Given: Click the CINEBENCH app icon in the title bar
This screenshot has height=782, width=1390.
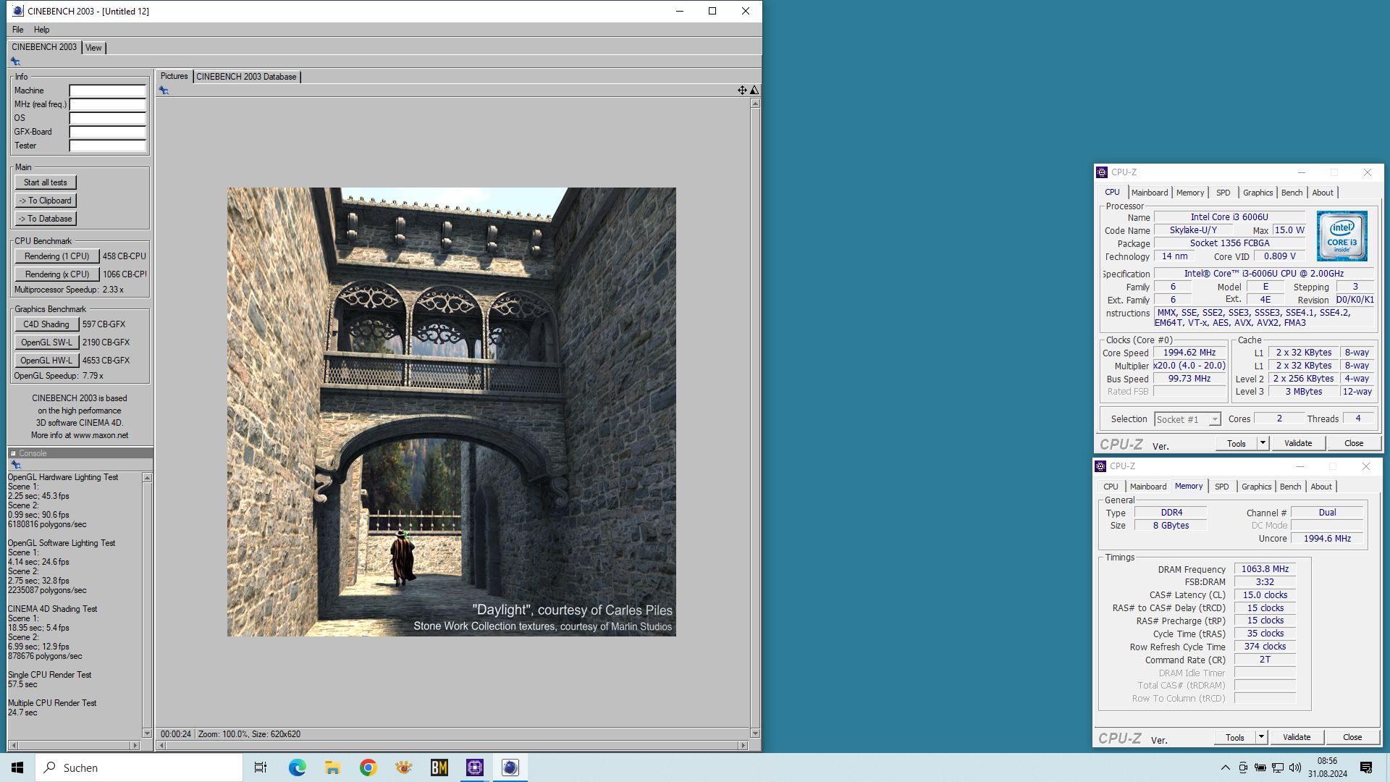Looking at the screenshot, I should pos(17,11).
